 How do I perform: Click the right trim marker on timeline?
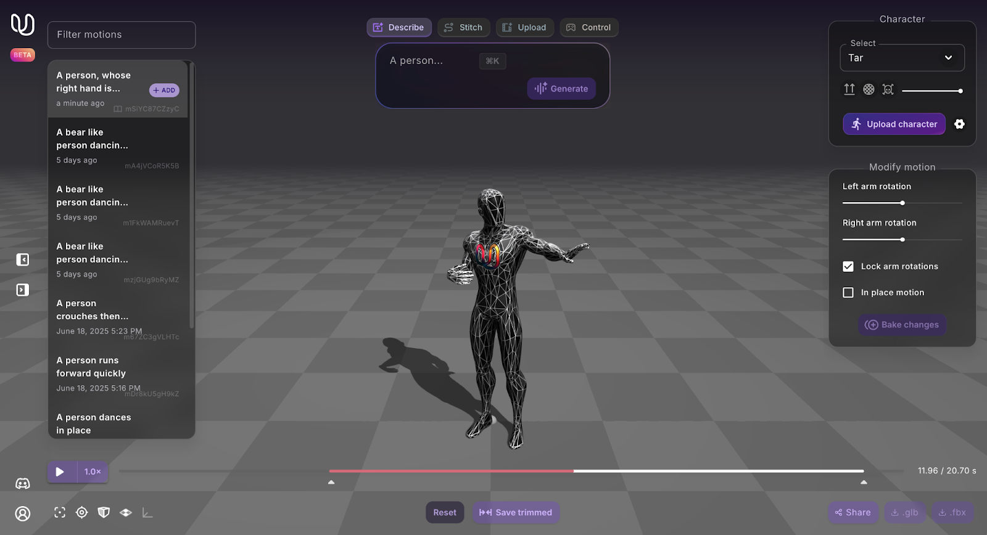[864, 482]
